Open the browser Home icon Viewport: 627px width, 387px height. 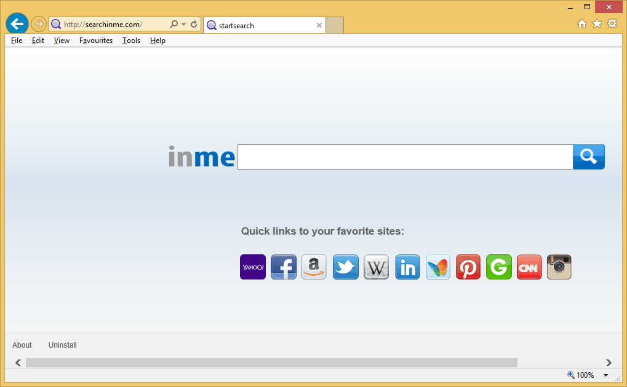tap(582, 24)
